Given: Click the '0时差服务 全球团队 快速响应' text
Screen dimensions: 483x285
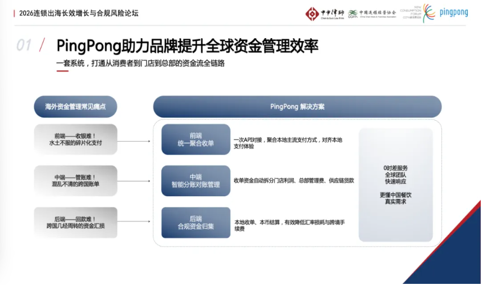Looking at the screenshot, I should tap(395, 175).
